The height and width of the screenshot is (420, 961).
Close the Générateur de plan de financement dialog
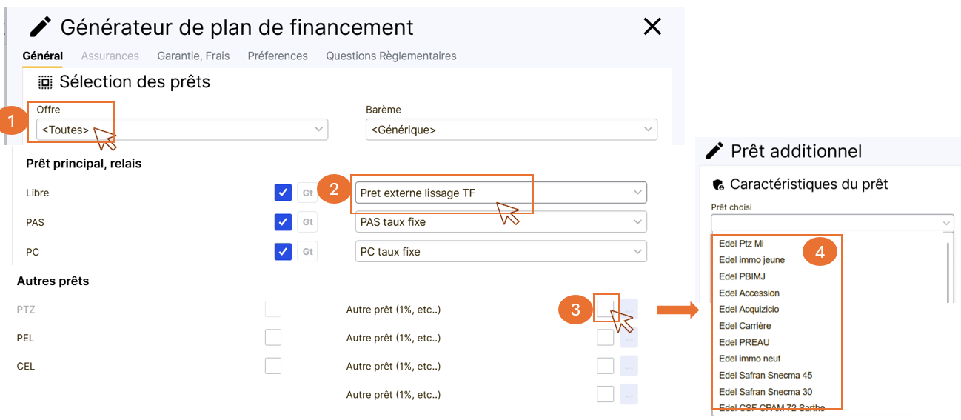click(652, 27)
